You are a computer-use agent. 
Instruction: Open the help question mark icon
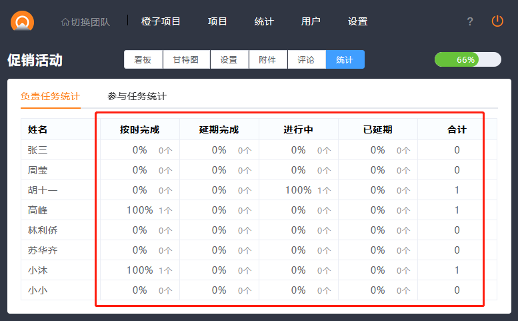[469, 21]
